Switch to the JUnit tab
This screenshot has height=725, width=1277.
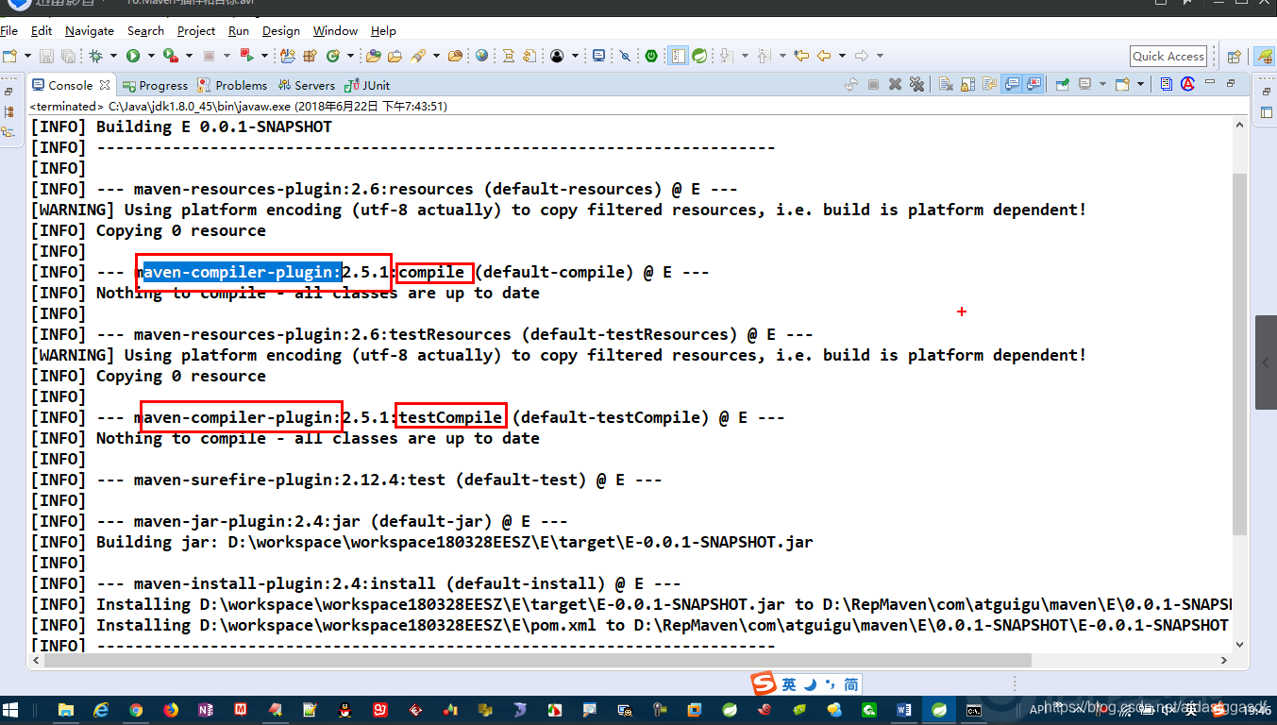367,85
